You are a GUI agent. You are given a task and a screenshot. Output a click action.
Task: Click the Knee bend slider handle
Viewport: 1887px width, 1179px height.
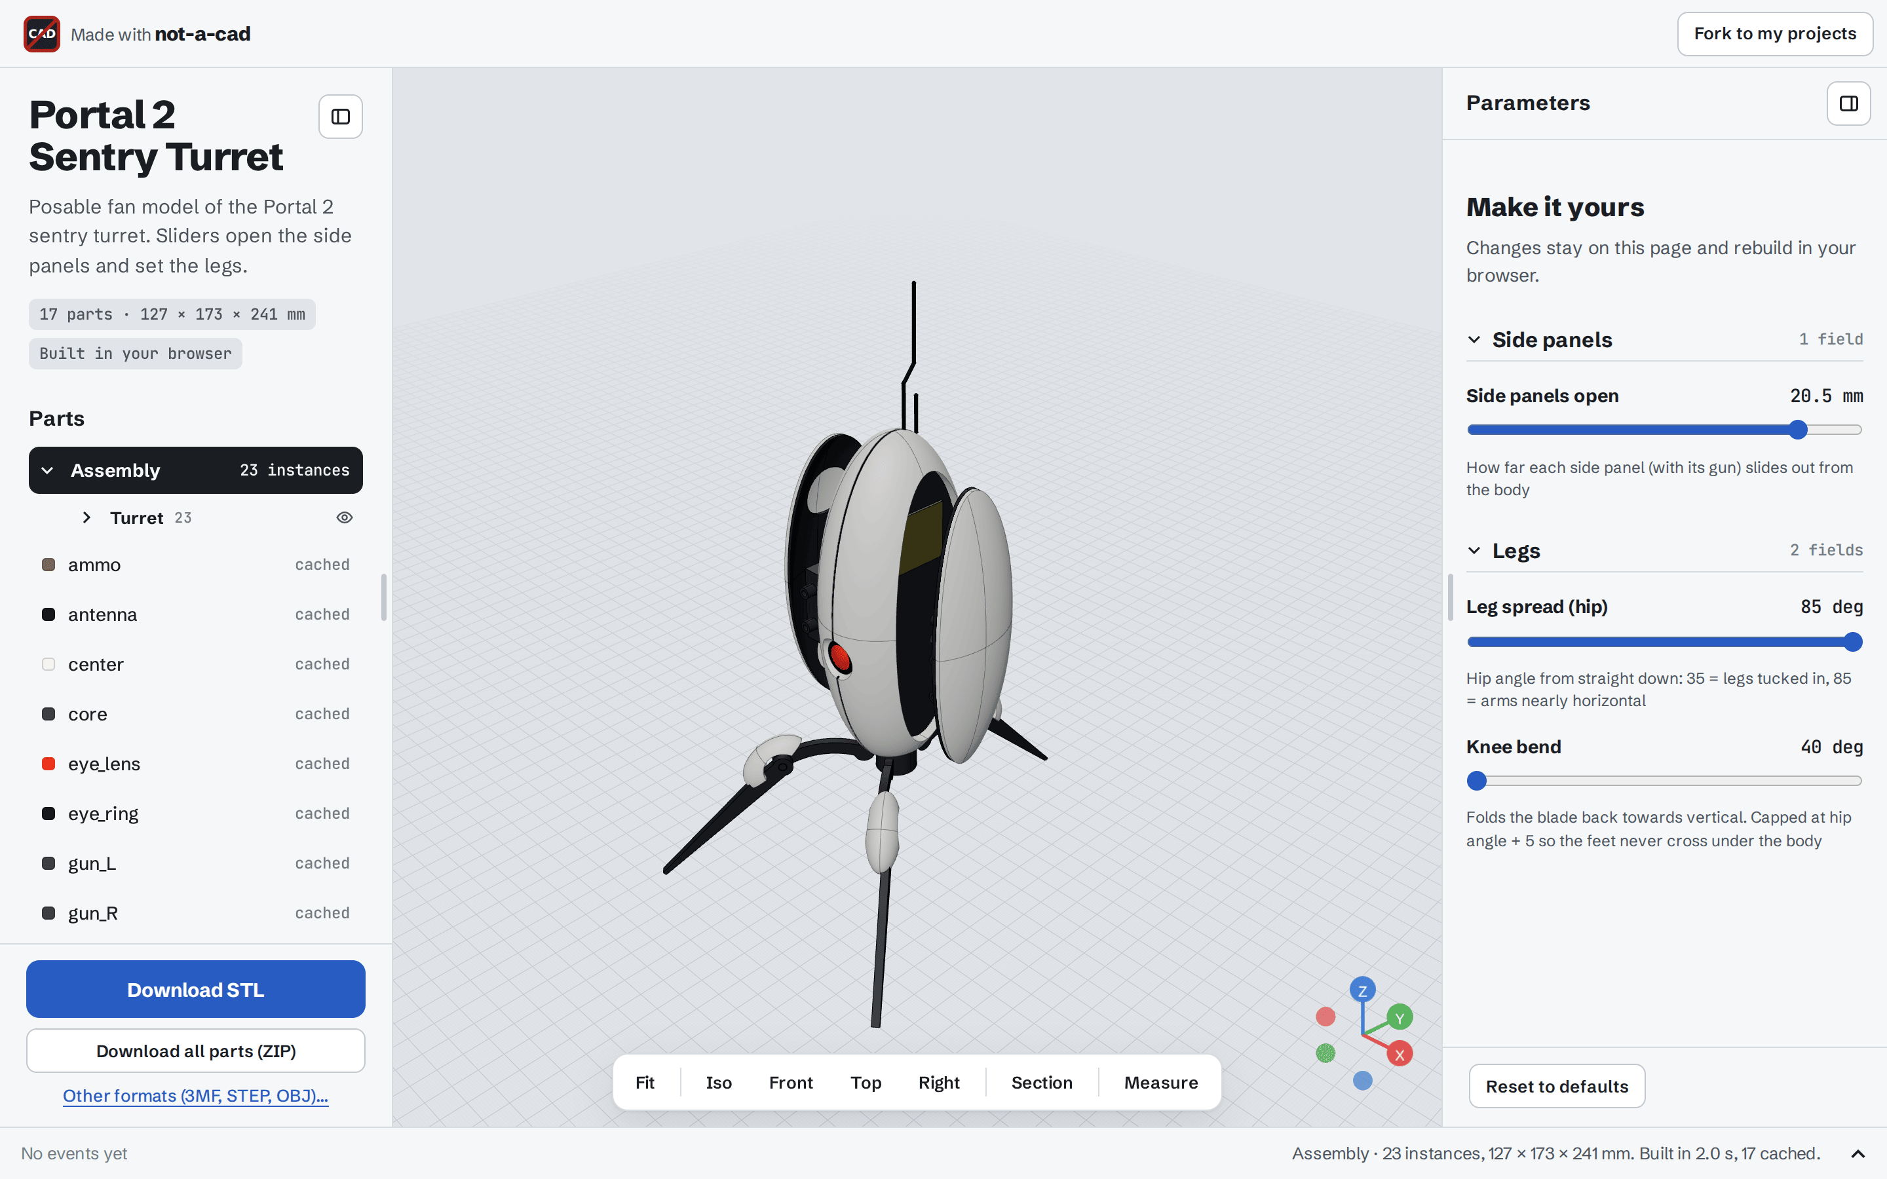1477,781
